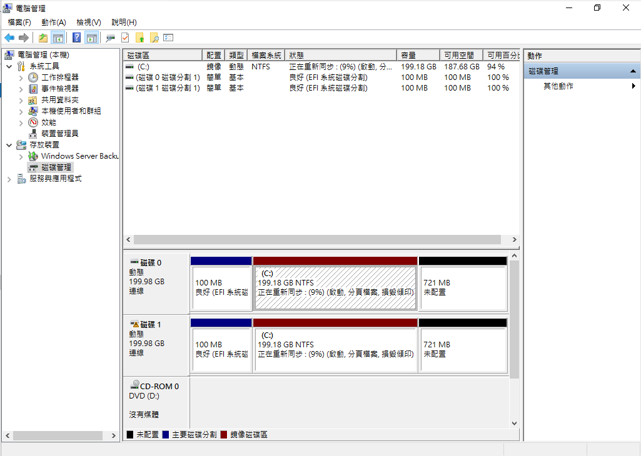The width and height of the screenshot is (641, 456).
Task: Expand the 服務與應用程式 node
Action: click(x=9, y=179)
